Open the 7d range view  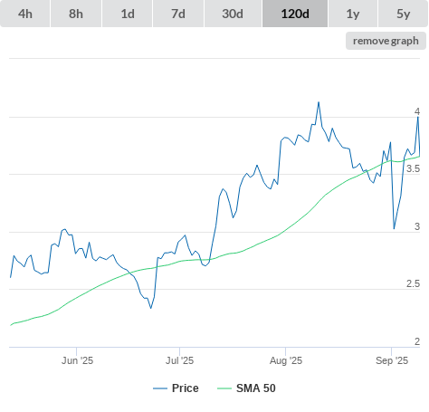[x=178, y=14]
